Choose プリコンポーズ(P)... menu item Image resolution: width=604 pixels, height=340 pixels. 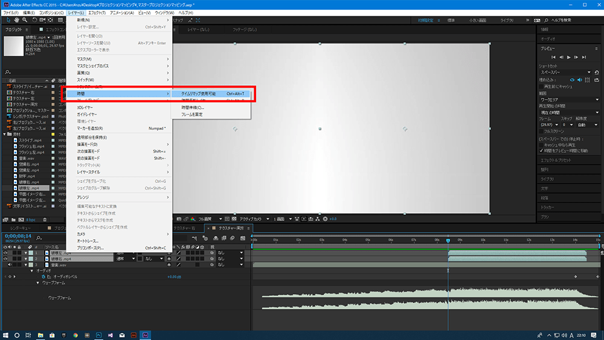coord(119,248)
